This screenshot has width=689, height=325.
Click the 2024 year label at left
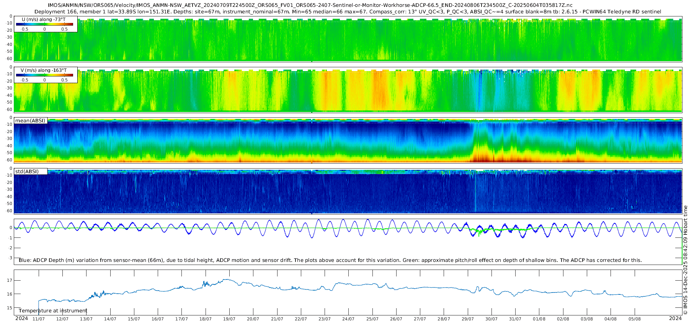click(x=21, y=318)
